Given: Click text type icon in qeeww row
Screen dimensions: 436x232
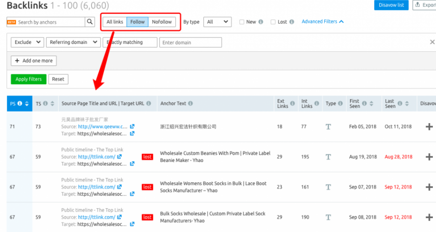Looking at the screenshot, I should pyautogui.click(x=328, y=127).
